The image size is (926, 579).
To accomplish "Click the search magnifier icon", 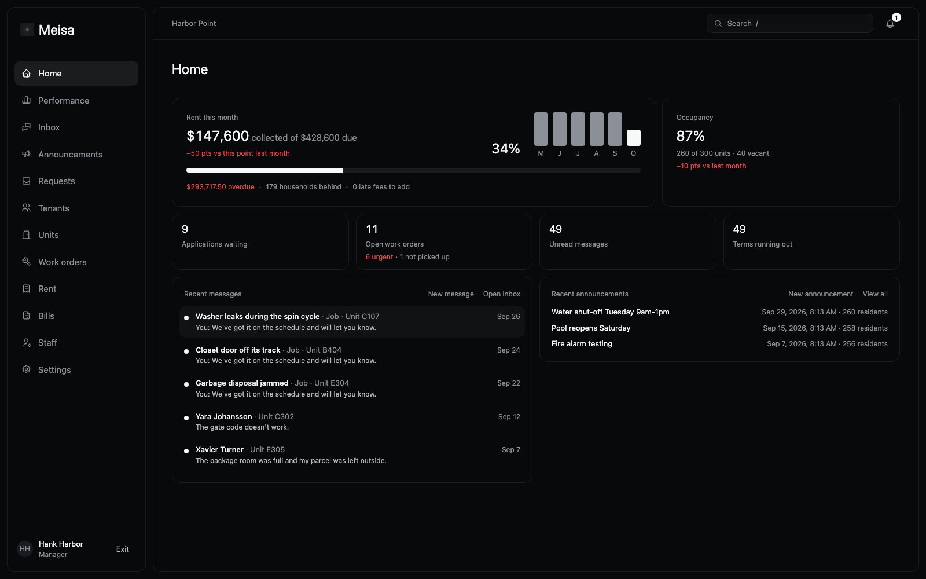I will 718,24.
